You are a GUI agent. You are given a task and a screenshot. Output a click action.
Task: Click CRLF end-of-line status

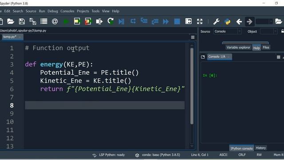(x=242, y=155)
